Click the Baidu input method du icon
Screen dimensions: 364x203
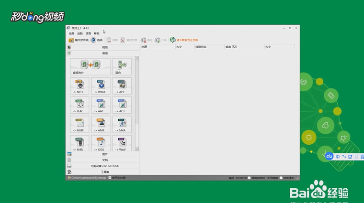click(x=329, y=156)
